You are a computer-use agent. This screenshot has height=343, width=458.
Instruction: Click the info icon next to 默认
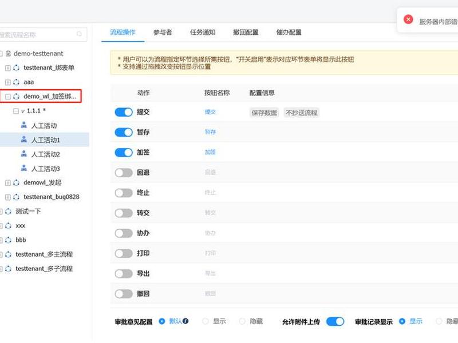(x=185, y=321)
